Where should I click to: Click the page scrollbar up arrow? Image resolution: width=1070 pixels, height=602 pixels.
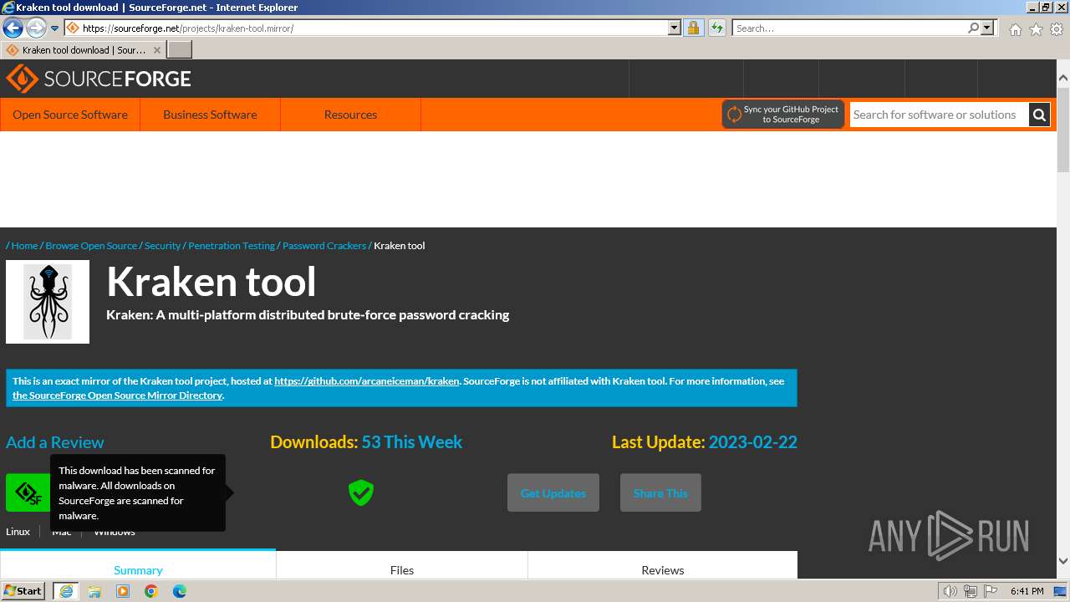1063,78
